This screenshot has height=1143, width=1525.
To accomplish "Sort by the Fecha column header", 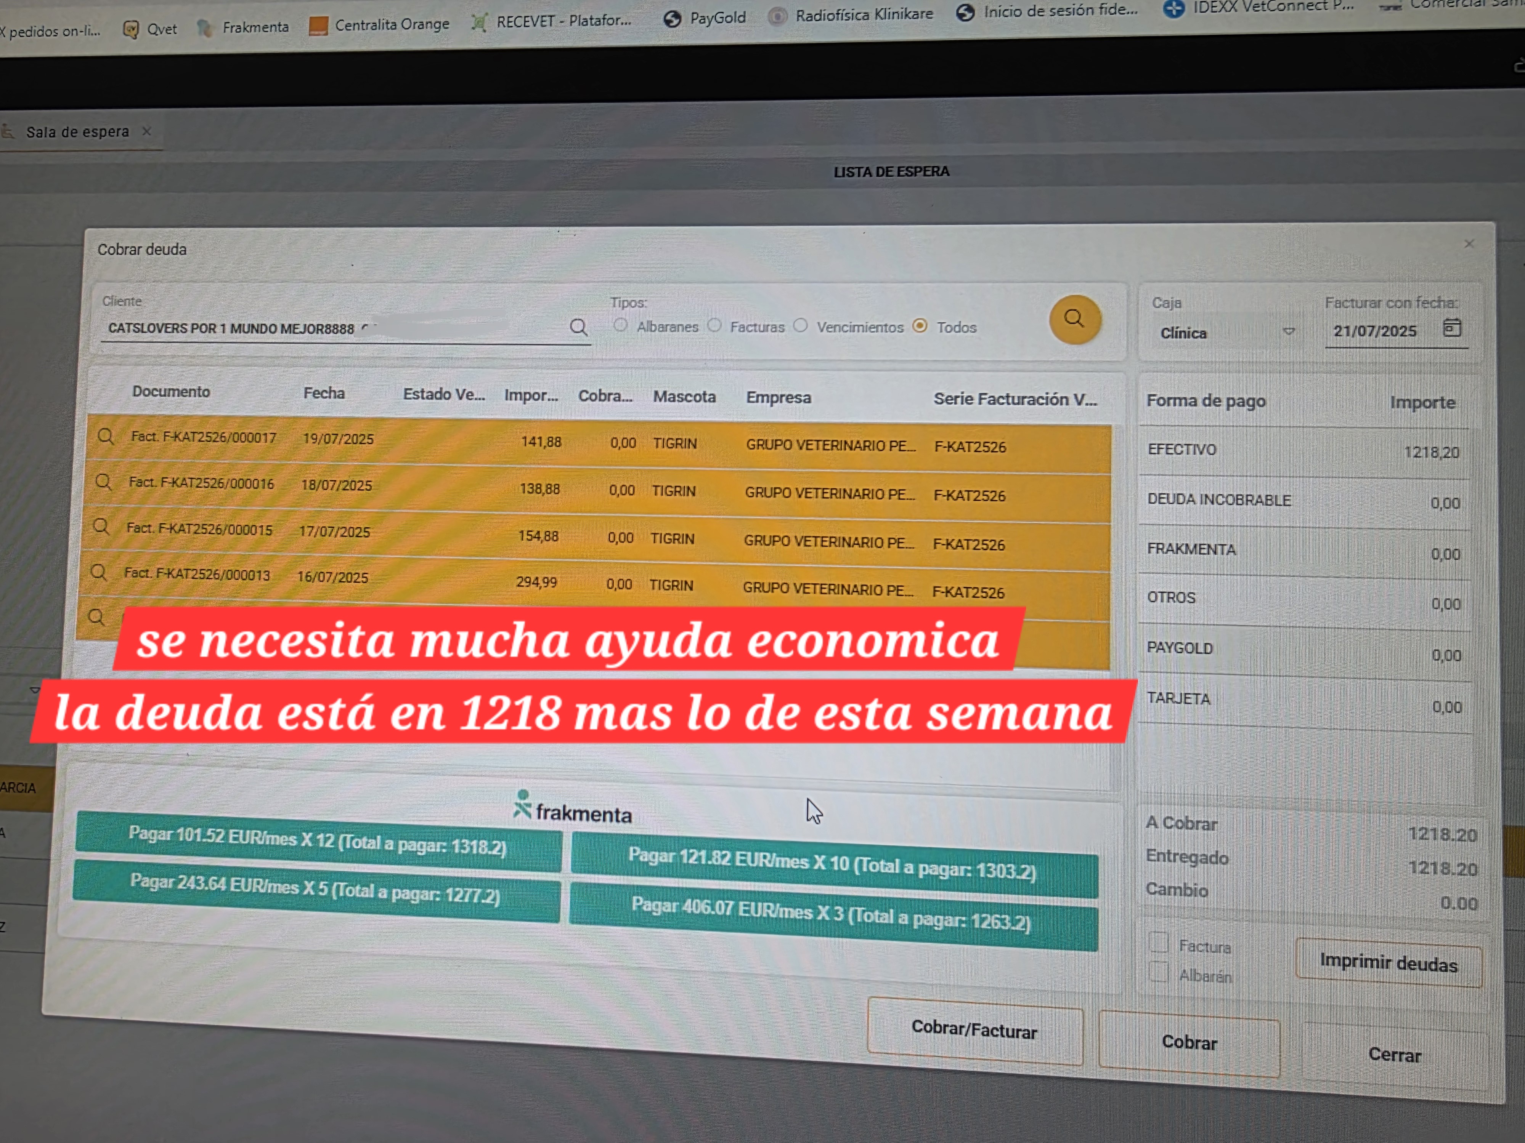I will [x=324, y=394].
